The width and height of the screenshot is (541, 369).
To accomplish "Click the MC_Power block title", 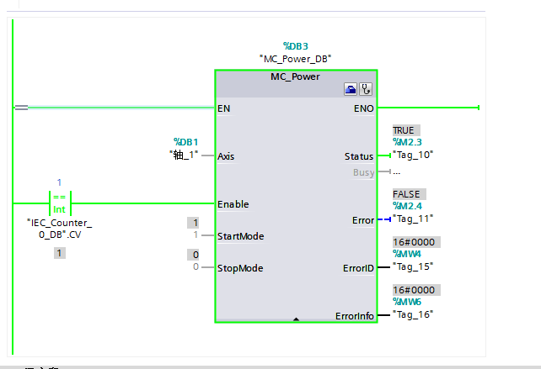I will (x=296, y=76).
